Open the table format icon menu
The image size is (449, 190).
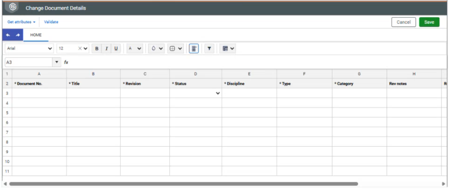tap(228, 49)
